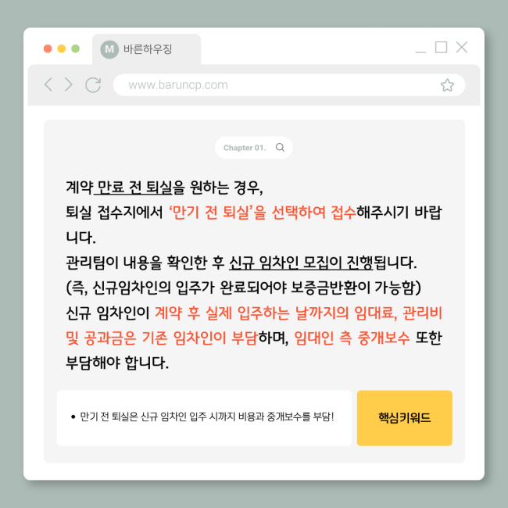Click the round M favicon in the tab
Image resolution: width=508 pixels, height=508 pixels.
point(109,49)
